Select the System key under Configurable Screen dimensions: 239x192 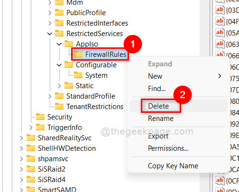(96, 75)
